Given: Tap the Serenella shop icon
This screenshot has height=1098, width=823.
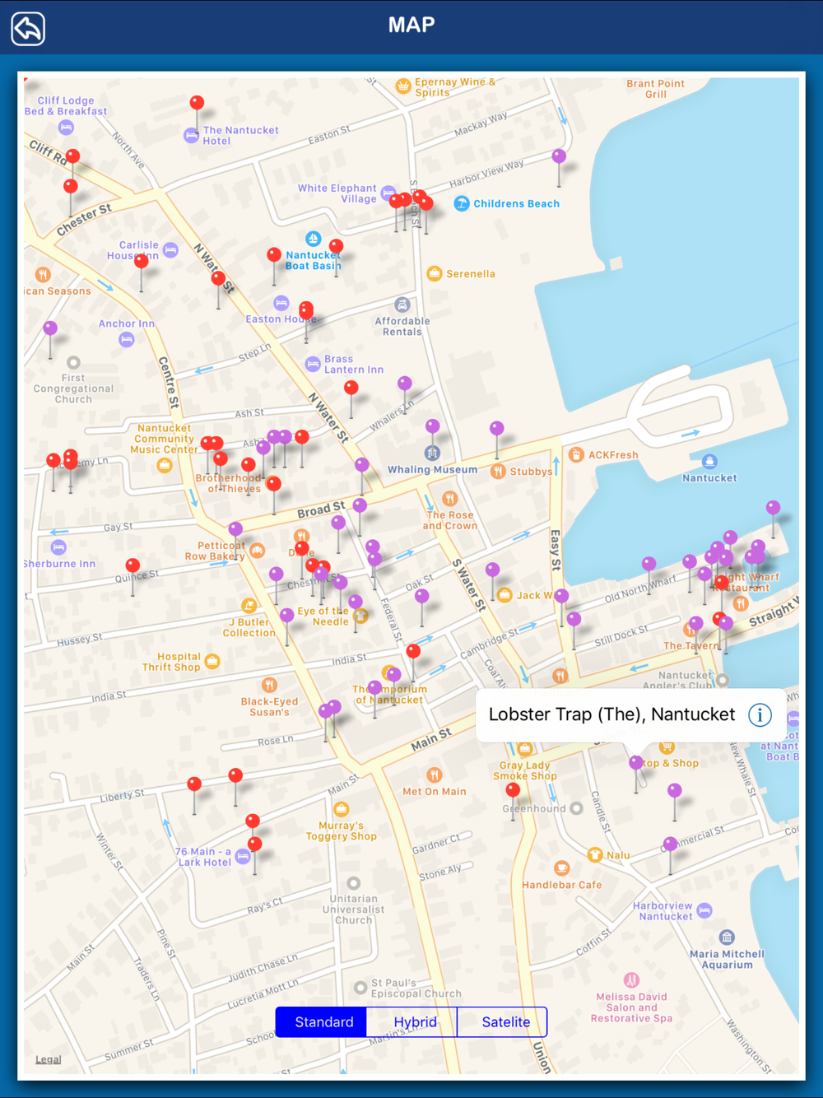Looking at the screenshot, I should coord(435,273).
